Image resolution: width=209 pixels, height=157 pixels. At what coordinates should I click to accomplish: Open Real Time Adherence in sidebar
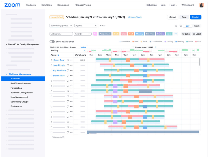[21, 83]
